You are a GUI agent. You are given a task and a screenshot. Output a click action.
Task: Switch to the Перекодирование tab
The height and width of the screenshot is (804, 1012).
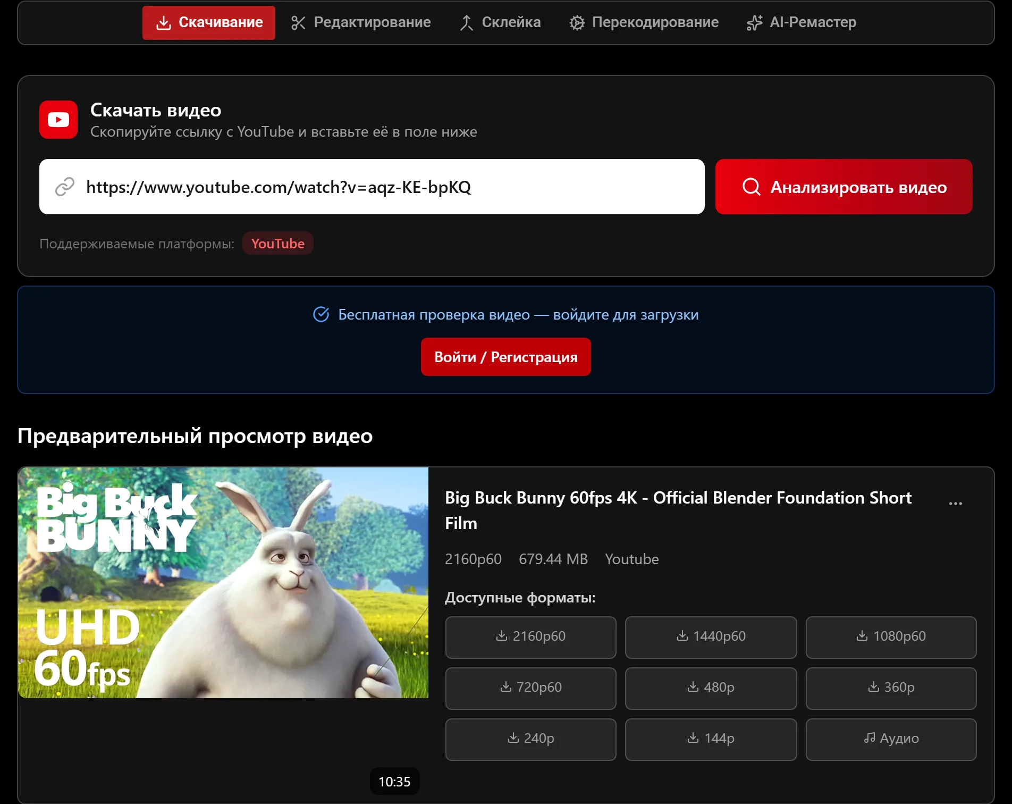point(644,22)
